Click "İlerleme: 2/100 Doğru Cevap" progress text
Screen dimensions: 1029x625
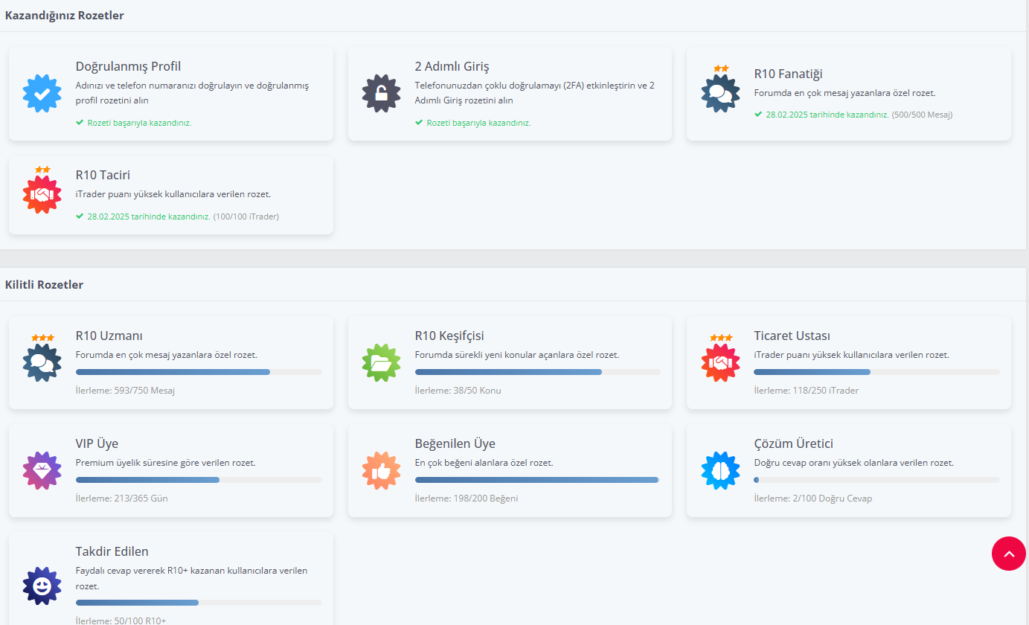[x=812, y=499]
